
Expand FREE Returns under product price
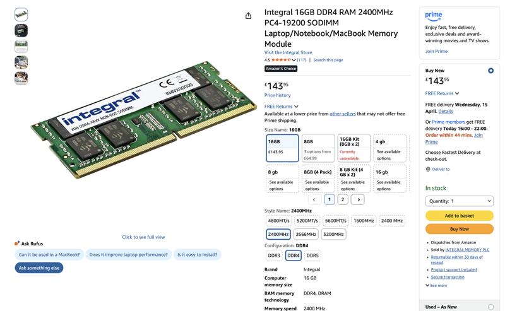[281, 107]
